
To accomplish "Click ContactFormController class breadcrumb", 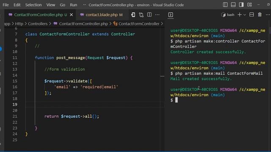I will tap(139, 24).
